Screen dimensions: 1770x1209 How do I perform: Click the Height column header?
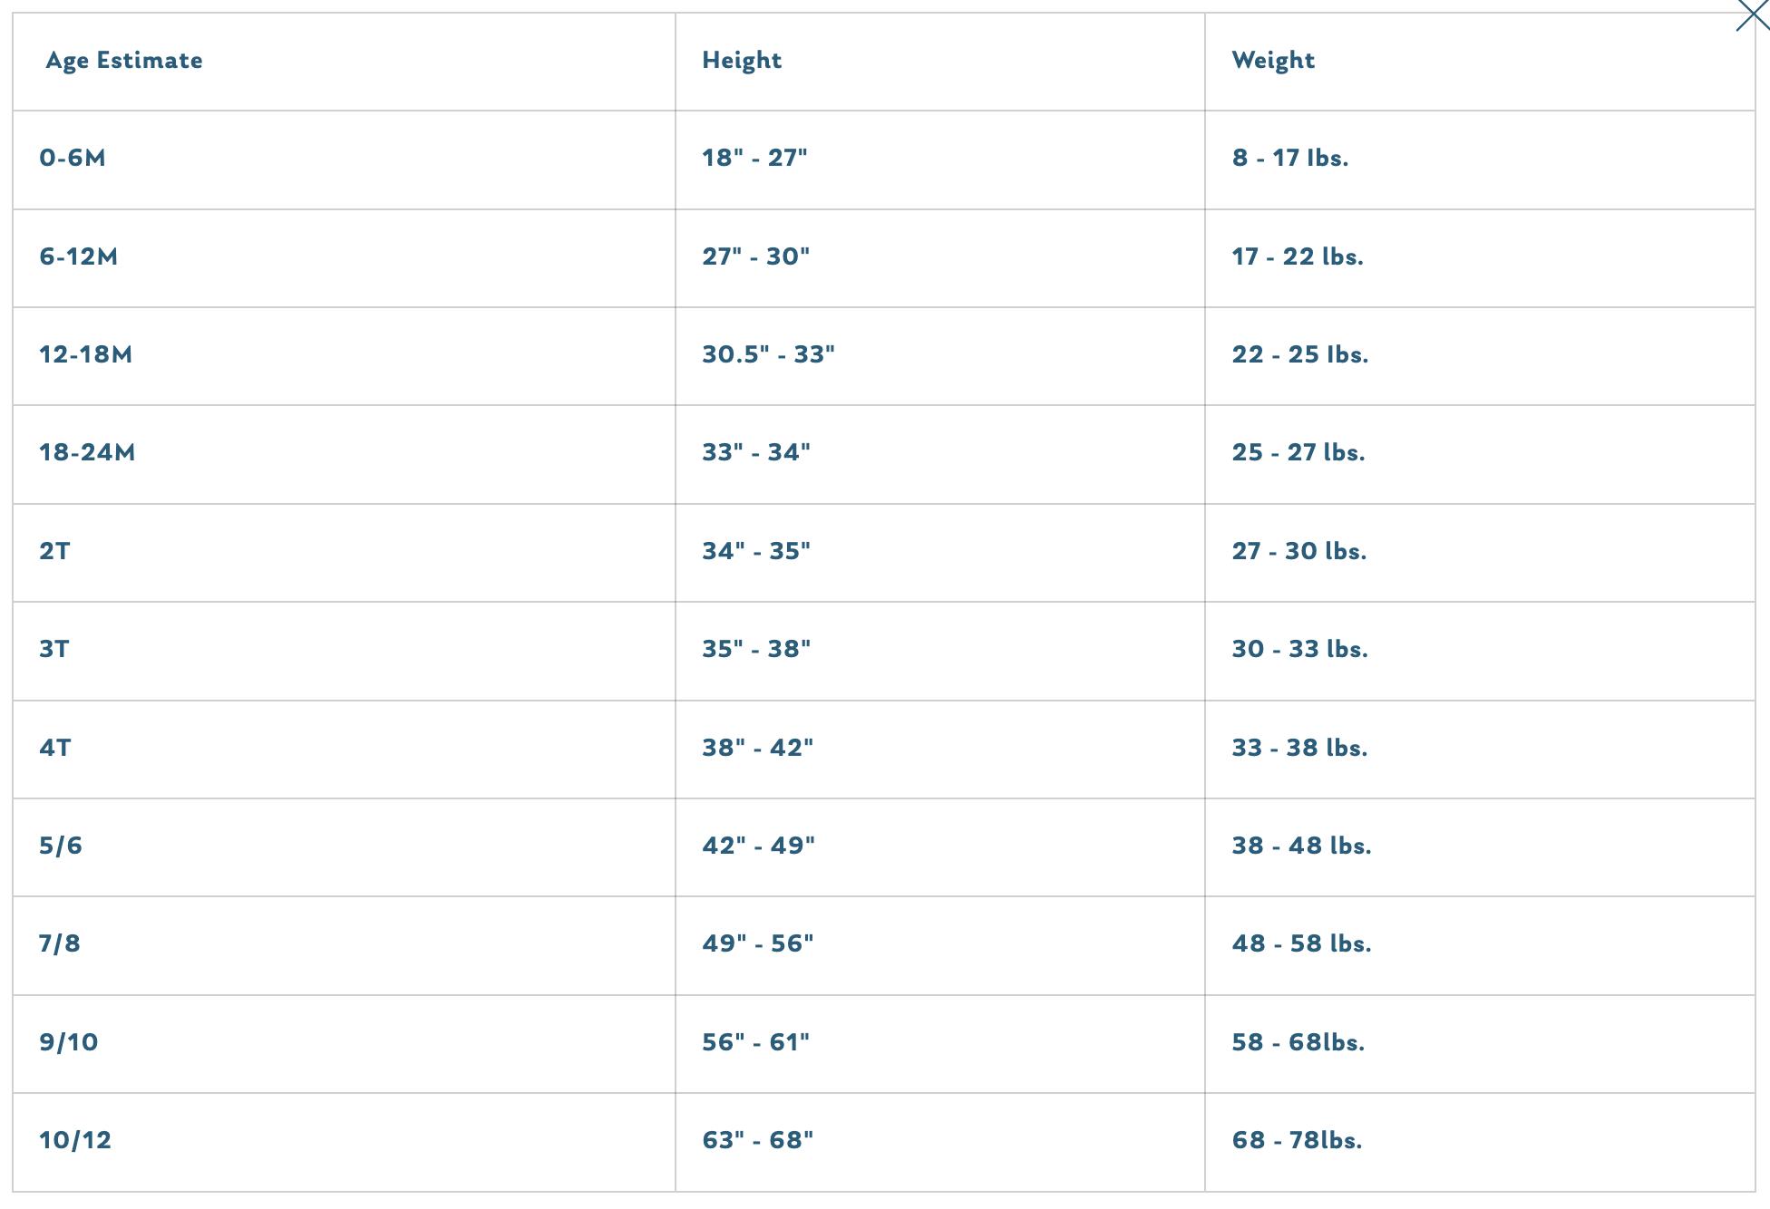[741, 61]
